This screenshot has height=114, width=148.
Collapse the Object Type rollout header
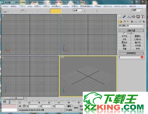(x=131, y=31)
